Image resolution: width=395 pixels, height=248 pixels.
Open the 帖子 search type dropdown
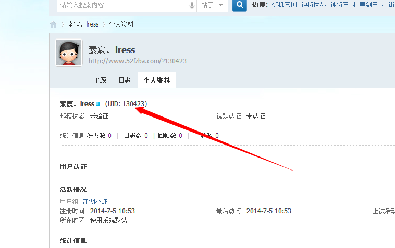point(213,5)
